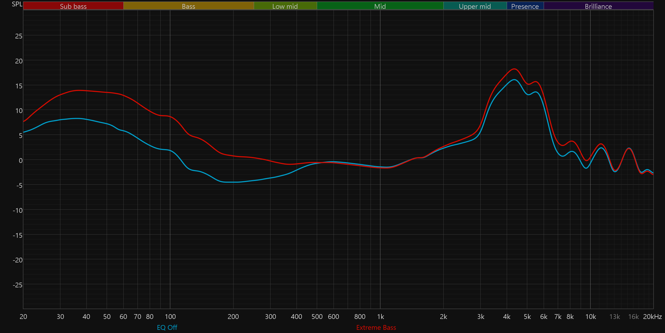Screen dimensions: 665x333
Task: Click the SPL axis label
Action: (17, 4)
